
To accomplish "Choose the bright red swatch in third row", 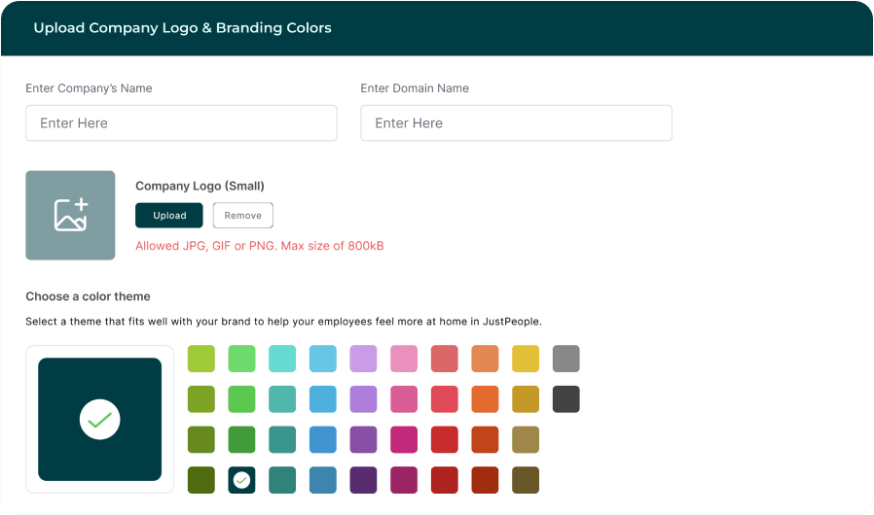I will point(445,439).
